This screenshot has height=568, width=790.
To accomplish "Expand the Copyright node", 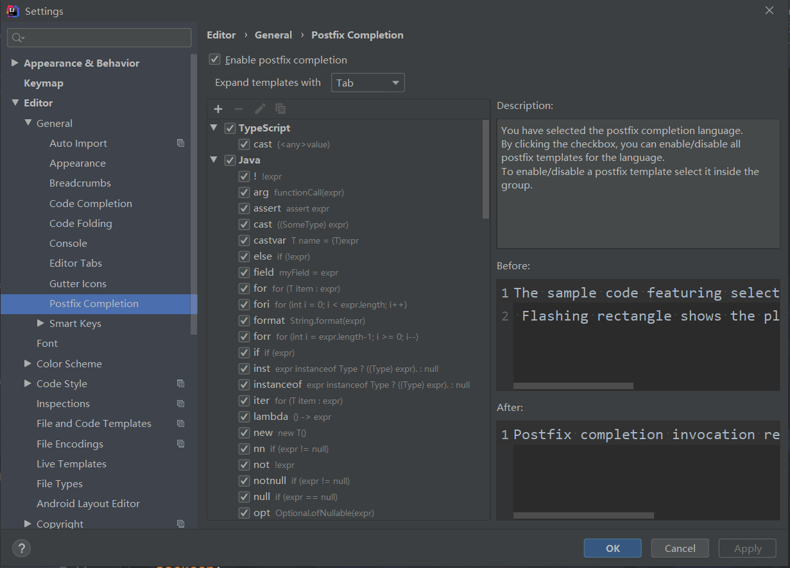I will point(28,524).
